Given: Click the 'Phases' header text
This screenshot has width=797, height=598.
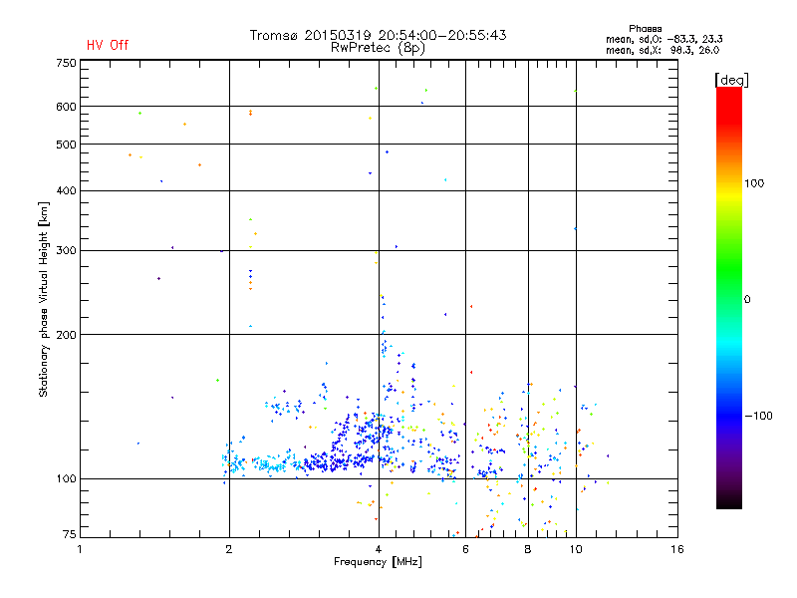Looking at the screenshot, I should click(x=645, y=29).
